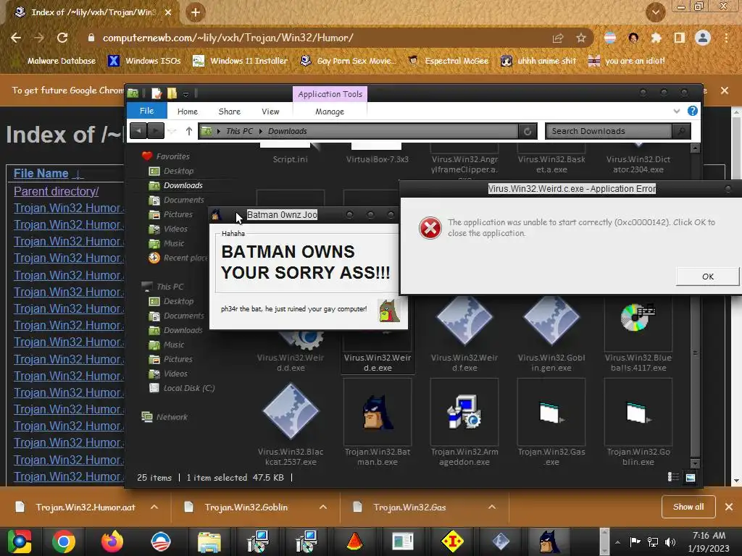This screenshot has width=742, height=556.
Task: Expand Trojan.Win32.Goblin download options
Action: tap(323, 507)
